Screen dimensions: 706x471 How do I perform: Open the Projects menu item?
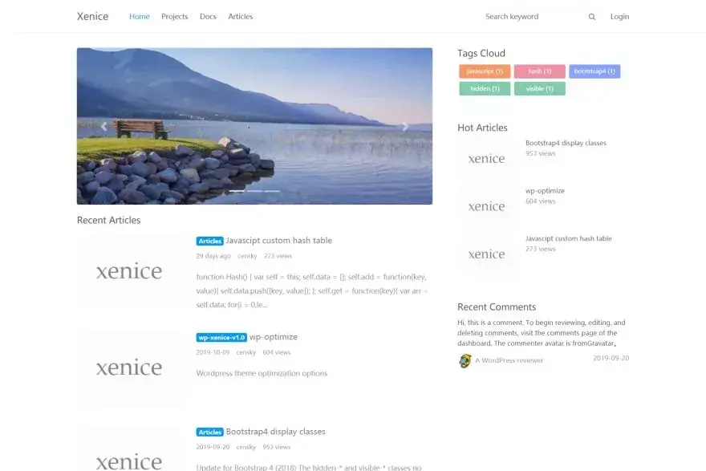click(x=175, y=16)
